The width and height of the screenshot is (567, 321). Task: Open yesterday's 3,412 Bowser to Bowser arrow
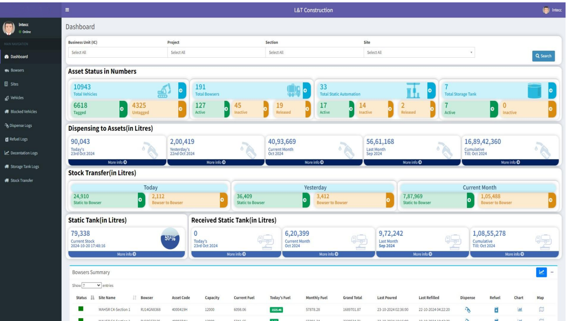click(389, 200)
